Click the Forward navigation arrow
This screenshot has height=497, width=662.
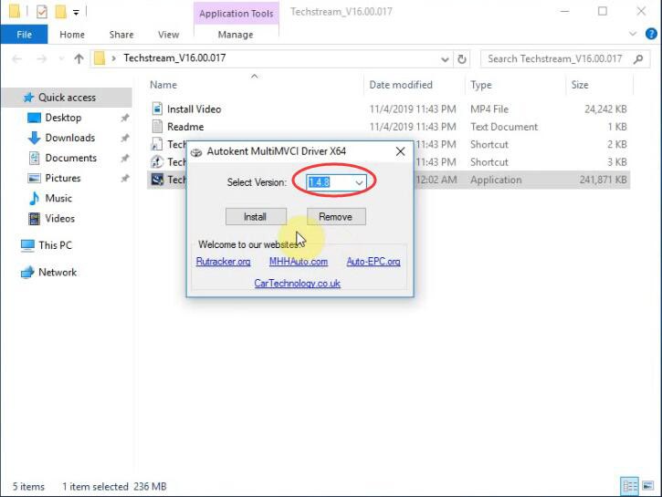coord(41,58)
